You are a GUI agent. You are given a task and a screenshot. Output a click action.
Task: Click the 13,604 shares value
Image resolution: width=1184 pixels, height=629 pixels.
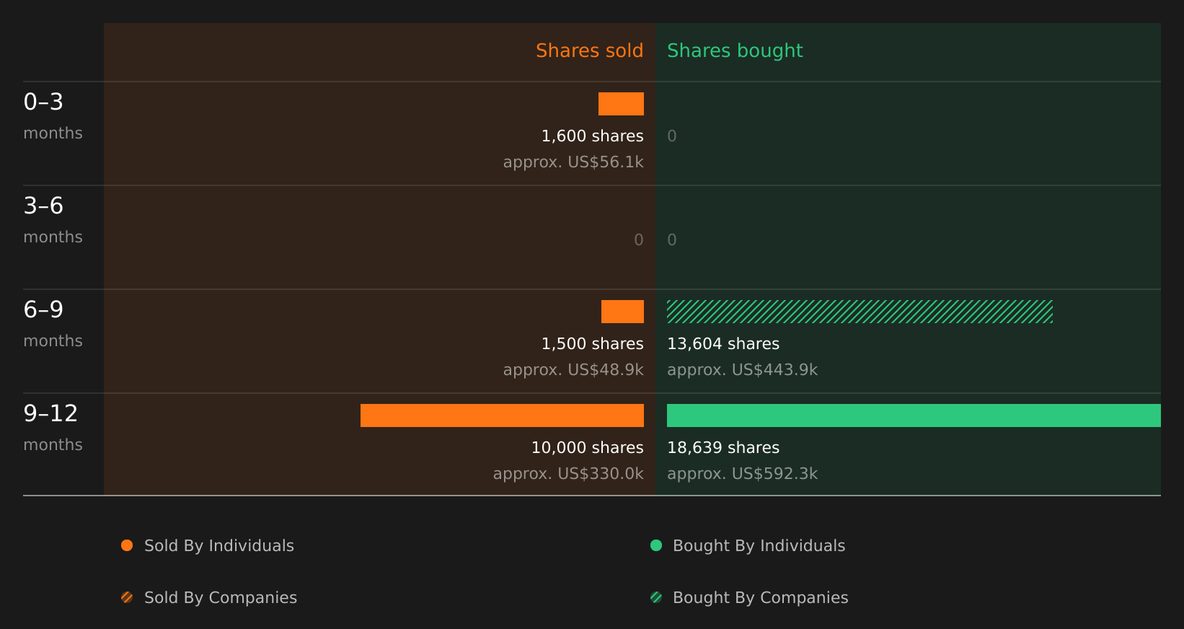click(723, 343)
